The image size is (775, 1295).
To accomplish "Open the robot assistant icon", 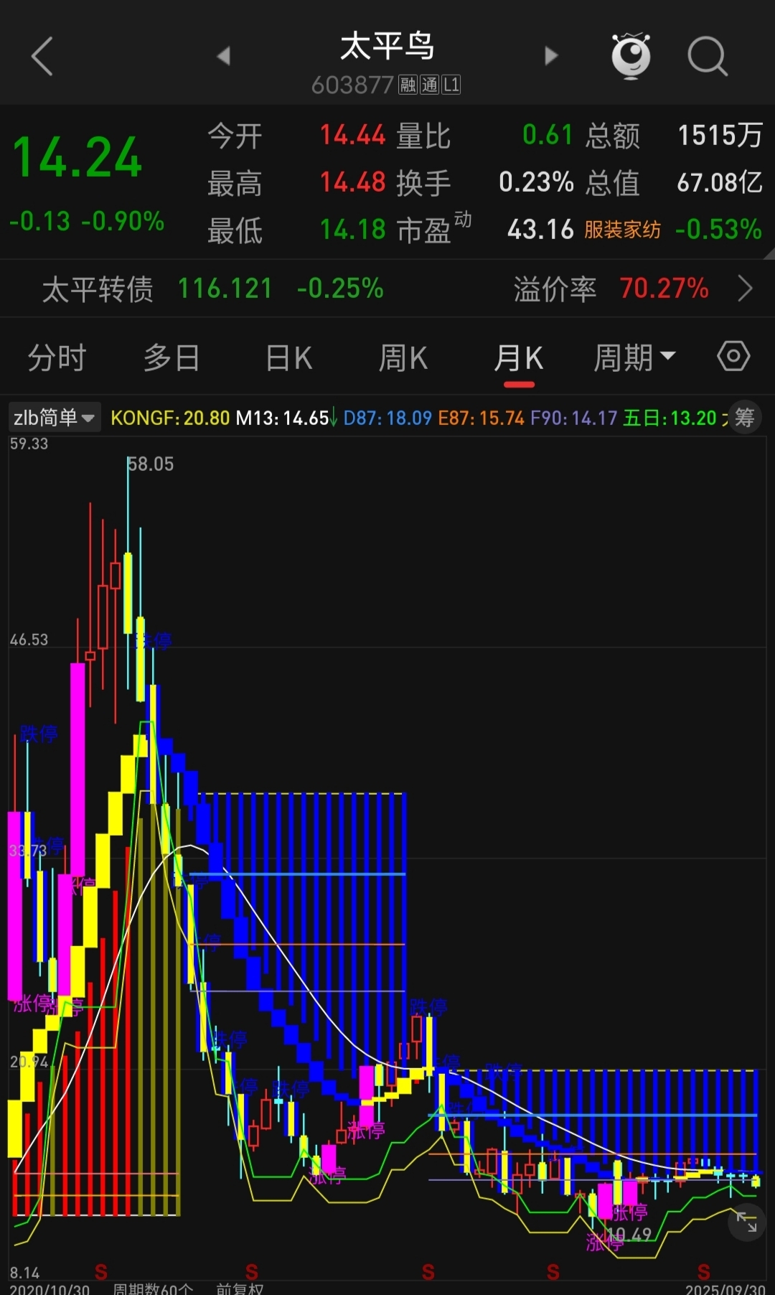I will 631,55.
